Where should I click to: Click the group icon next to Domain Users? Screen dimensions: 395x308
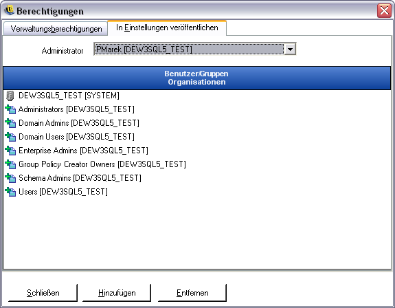(10, 137)
